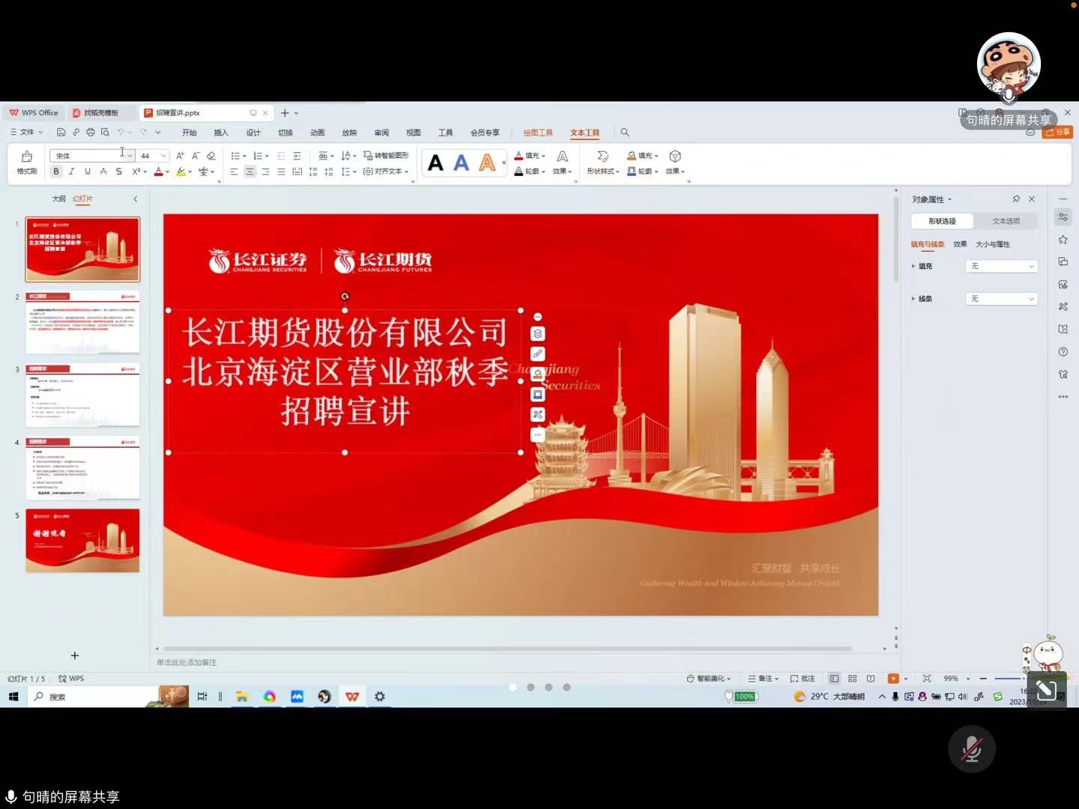
Task: Click the Format Painter (格式刷) icon
Action: pyautogui.click(x=26, y=160)
